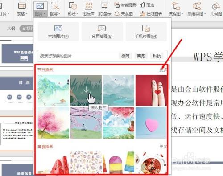The width and height of the screenshot is (223, 176).
Task: Select the hot pot bowl food illustration
Action: pyautogui.click(x=151, y=163)
